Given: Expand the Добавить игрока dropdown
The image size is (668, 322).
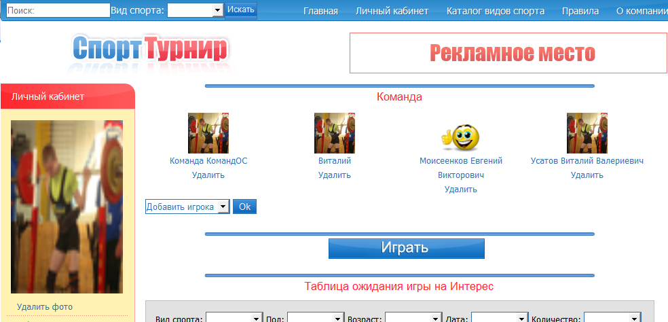Looking at the screenshot, I should pos(187,207).
